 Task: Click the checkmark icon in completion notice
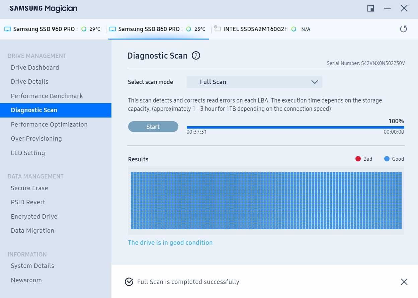[129, 282]
